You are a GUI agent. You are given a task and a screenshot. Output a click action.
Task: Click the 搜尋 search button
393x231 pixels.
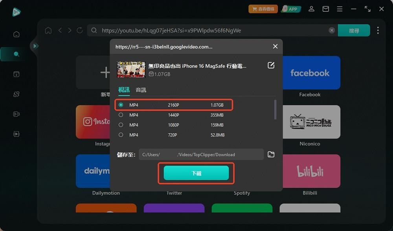tap(354, 31)
